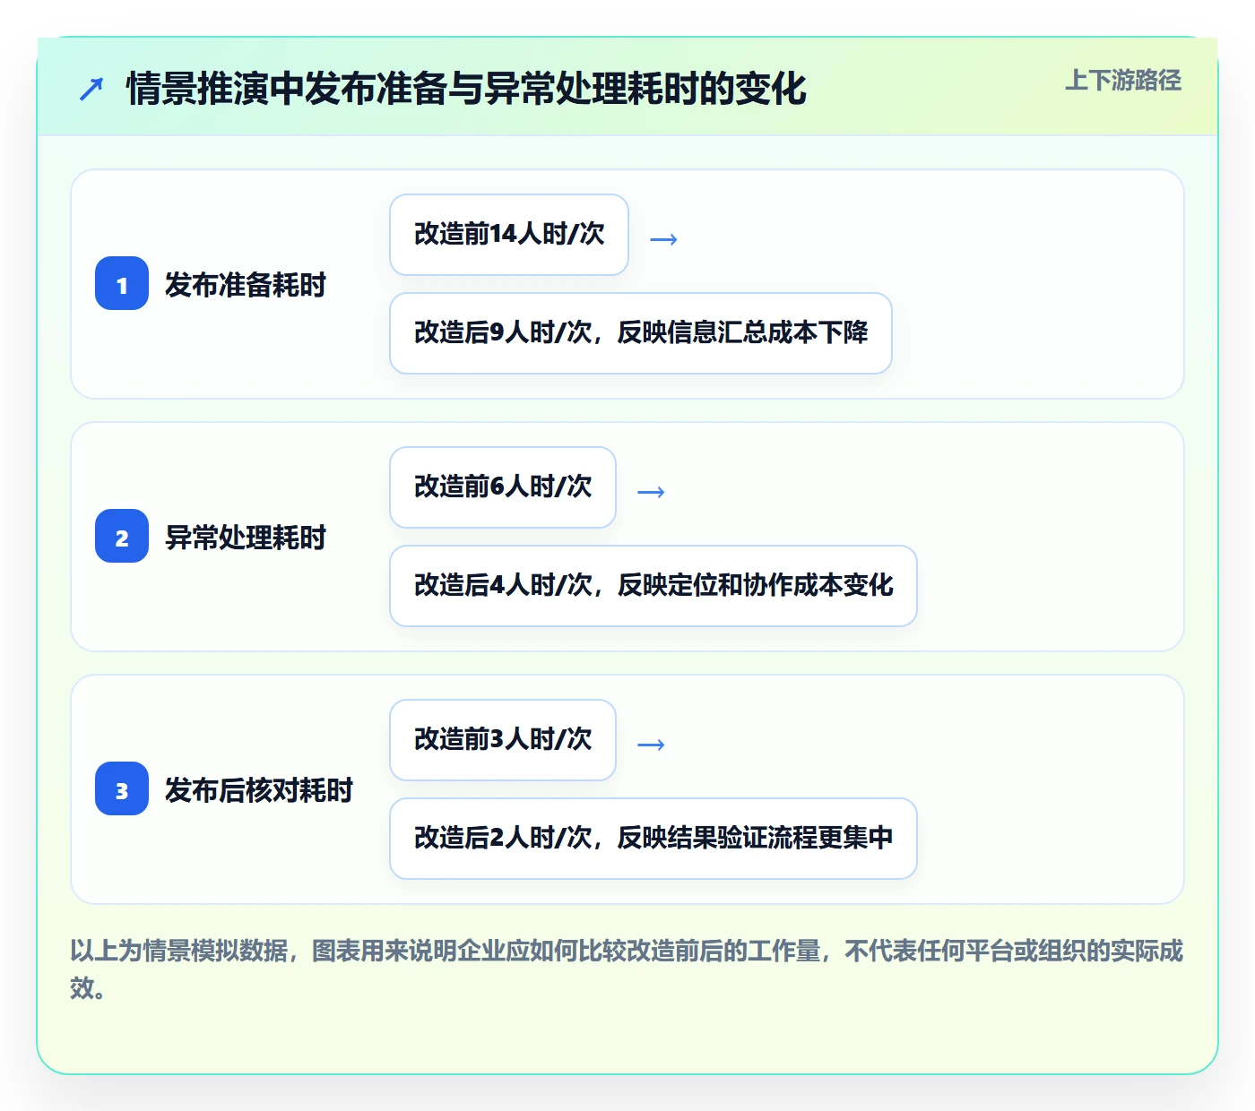Click the 改造后2人时/次 chip about 结果验证流程更集中
Image resolution: width=1255 pixels, height=1111 pixels.
(x=653, y=839)
